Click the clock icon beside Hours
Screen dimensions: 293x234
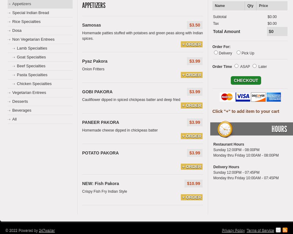coord(225,129)
